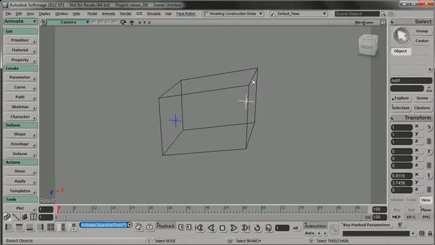Screen dimensions: 435x245
Task: Open the Camera view dropdown
Action: [68, 22]
